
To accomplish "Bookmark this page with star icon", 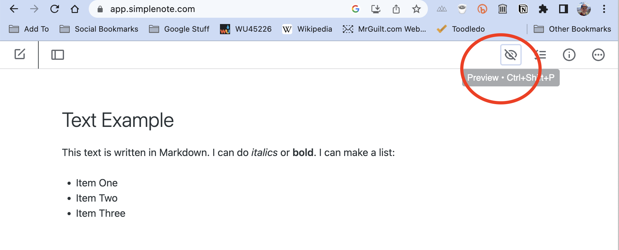I will (416, 9).
